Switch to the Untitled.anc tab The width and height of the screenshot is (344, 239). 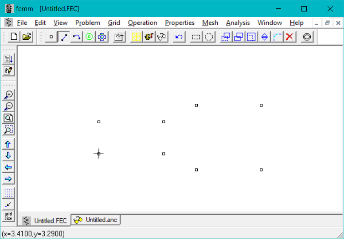pyautogui.click(x=96, y=220)
